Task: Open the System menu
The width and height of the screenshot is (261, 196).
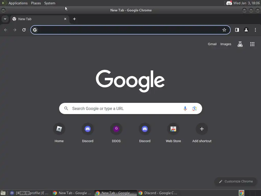Action: [50, 3]
